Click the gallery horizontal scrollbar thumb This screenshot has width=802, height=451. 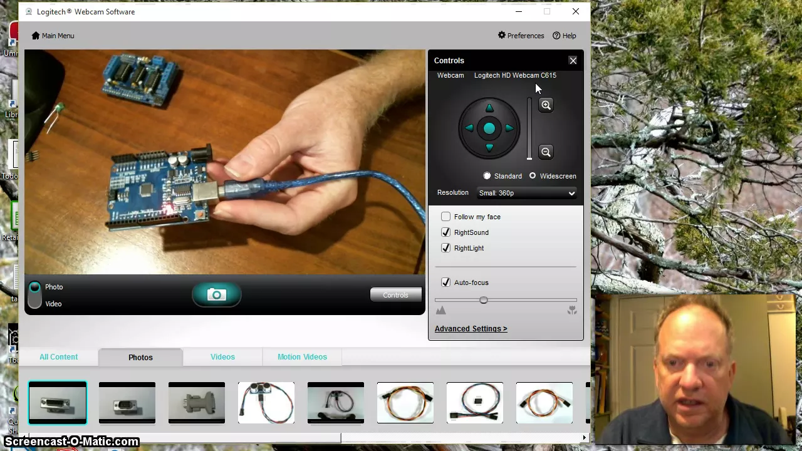184,438
